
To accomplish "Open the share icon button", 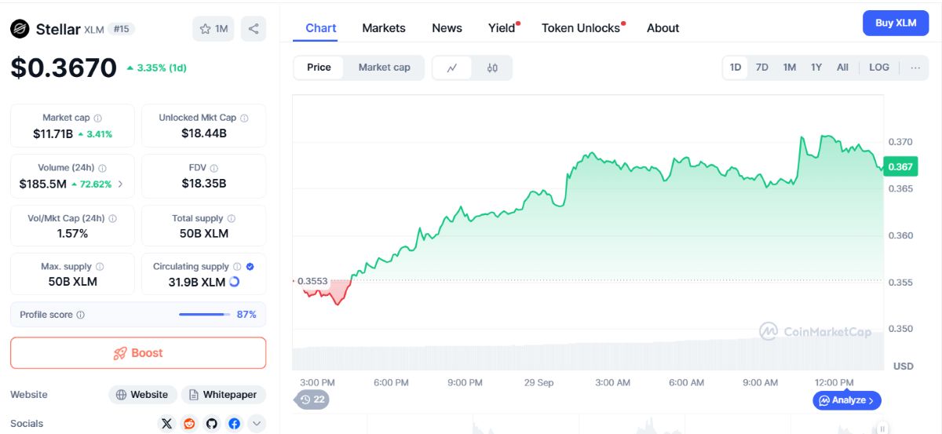I will coord(254,29).
